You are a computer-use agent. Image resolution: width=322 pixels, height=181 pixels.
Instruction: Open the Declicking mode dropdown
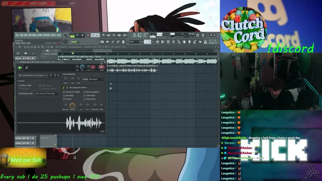click(47, 94)
